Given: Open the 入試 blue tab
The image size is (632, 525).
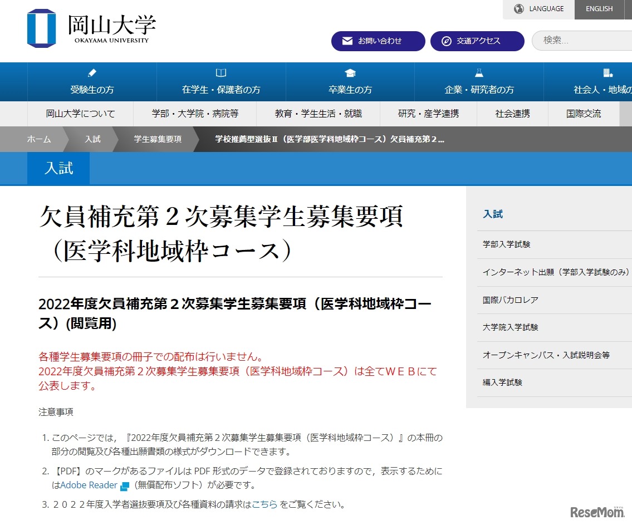Looking at the screenshot, I should click(x=58, y=169).
